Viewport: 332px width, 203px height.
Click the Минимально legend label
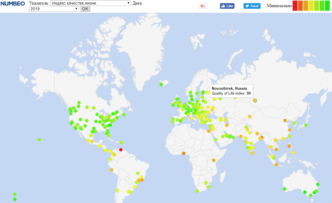tap(279, 6)
